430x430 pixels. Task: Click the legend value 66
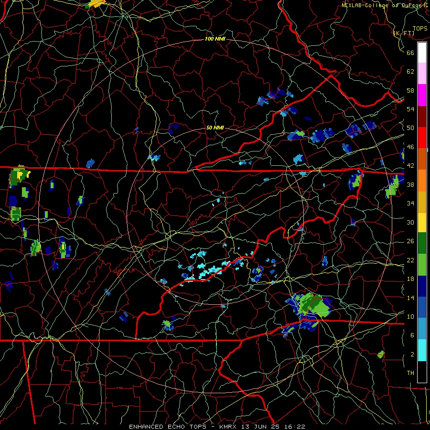(x=410, y=53)
